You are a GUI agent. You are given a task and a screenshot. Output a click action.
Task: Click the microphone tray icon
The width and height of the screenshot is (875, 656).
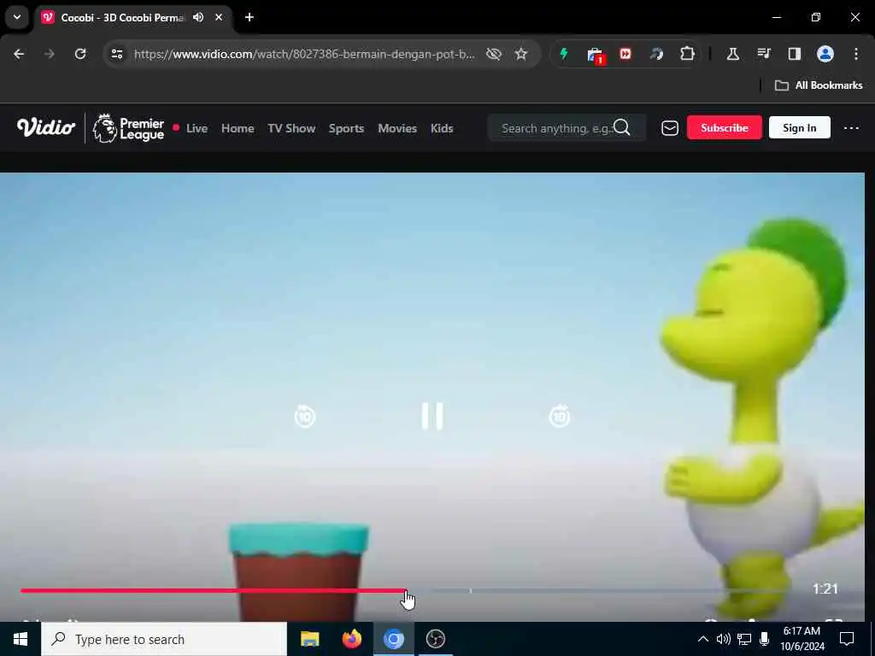tap(765, 639)
